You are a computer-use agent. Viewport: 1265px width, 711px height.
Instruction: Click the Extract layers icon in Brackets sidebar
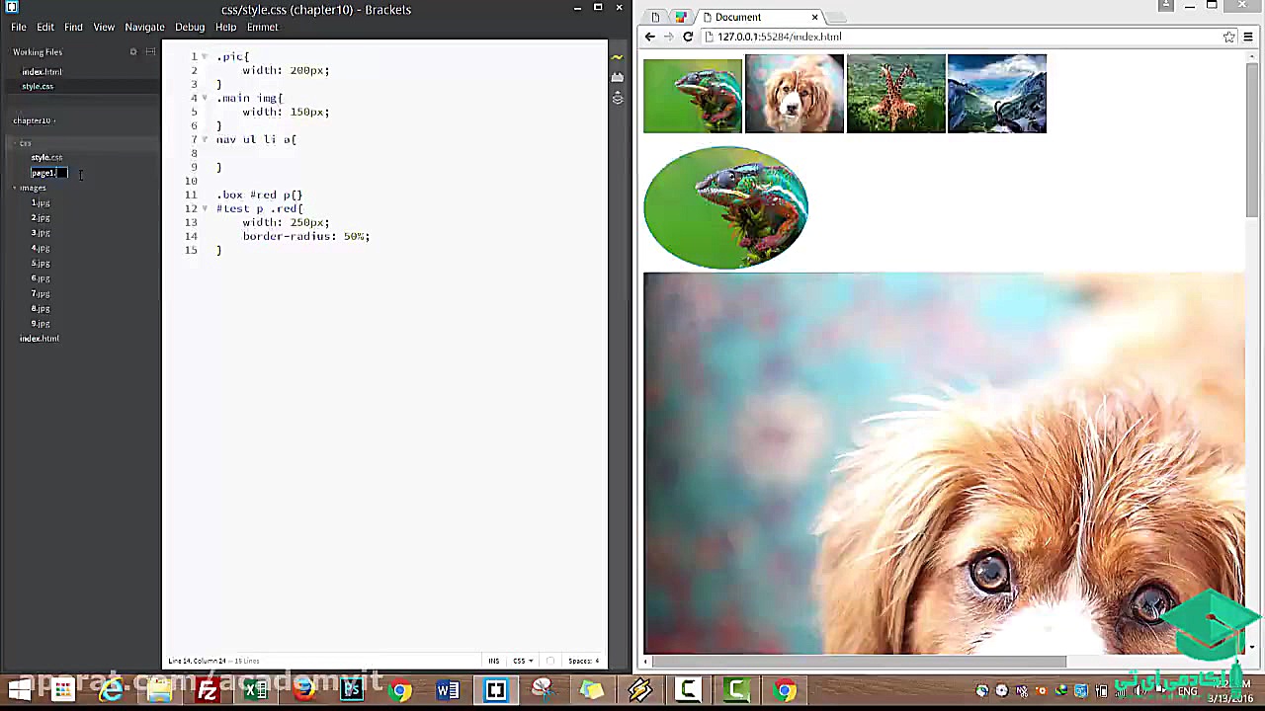(618, 98)
